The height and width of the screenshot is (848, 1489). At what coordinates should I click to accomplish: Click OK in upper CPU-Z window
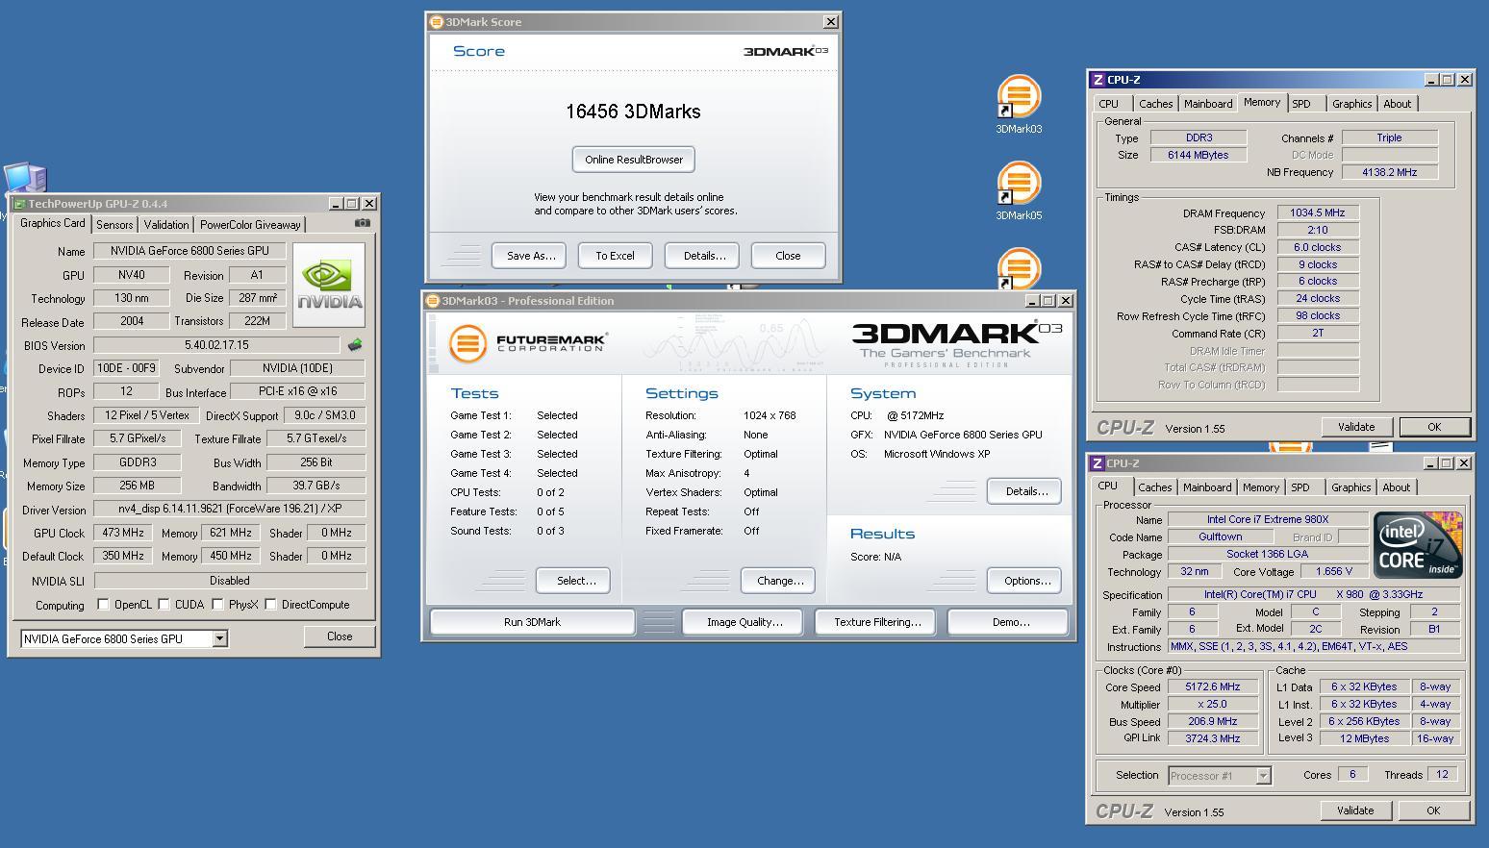(x=1434, y=427)
